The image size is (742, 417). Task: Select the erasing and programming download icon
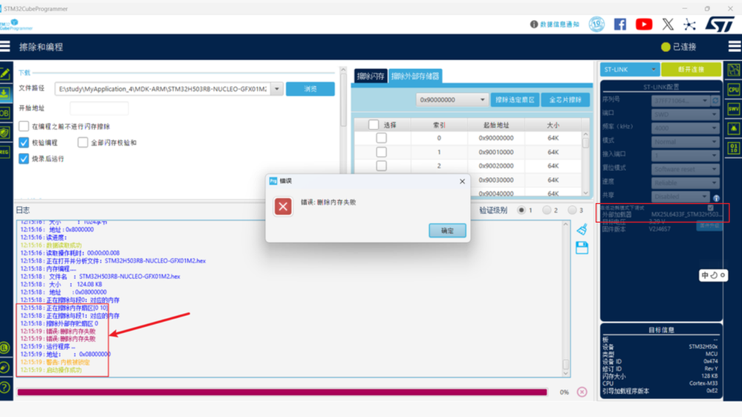(4, 93)
